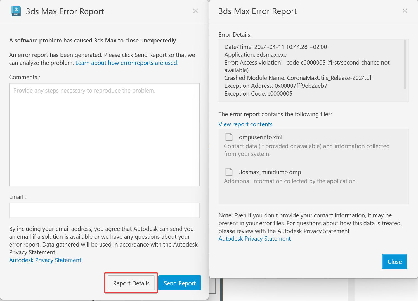Click the Crashed Module Name line in error details
The width and height of the screenshot is (418, 301).
[298, 78]
